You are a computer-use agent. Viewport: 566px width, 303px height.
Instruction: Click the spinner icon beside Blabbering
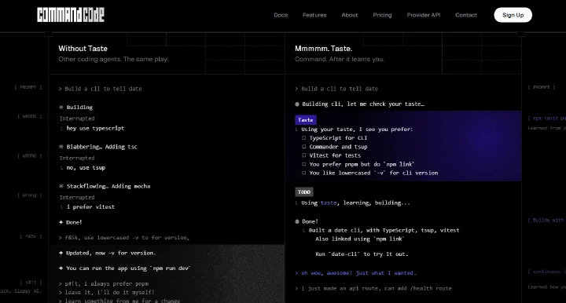tap(61, 147)
